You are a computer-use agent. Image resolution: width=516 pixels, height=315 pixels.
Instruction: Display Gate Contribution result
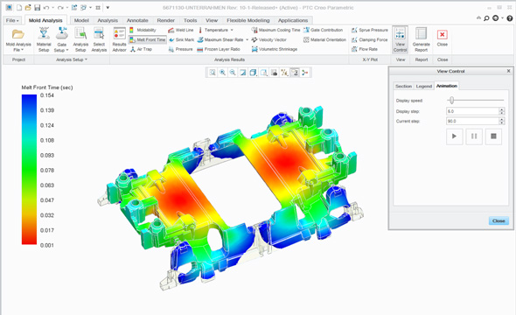click(323, 30)
